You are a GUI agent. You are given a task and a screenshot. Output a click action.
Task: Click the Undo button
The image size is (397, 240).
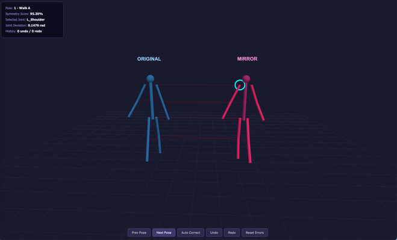click(214, 232)
